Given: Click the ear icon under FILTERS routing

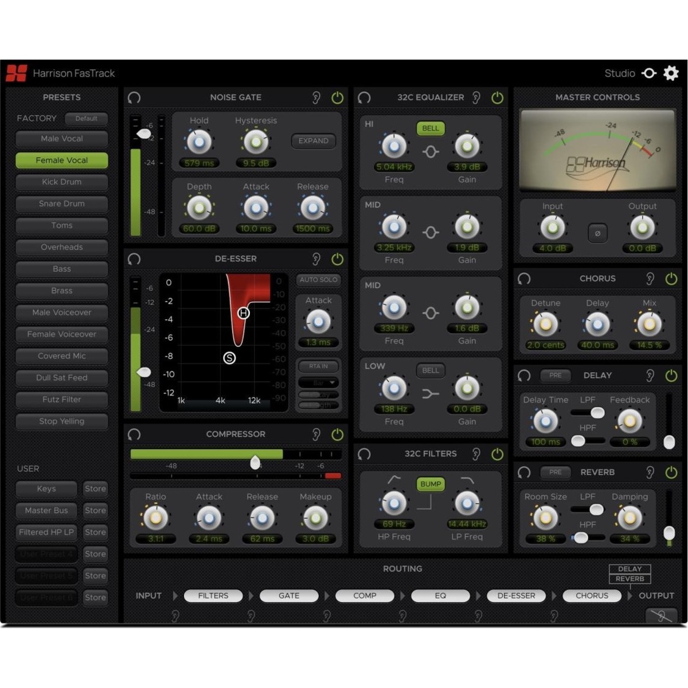Looking at the screenshot, I should 175,616.
